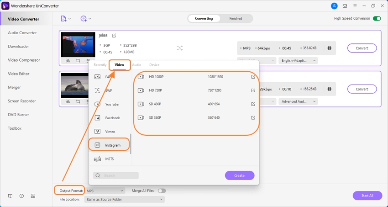Toggle High Speed Conversion switch

coord(377,19)
